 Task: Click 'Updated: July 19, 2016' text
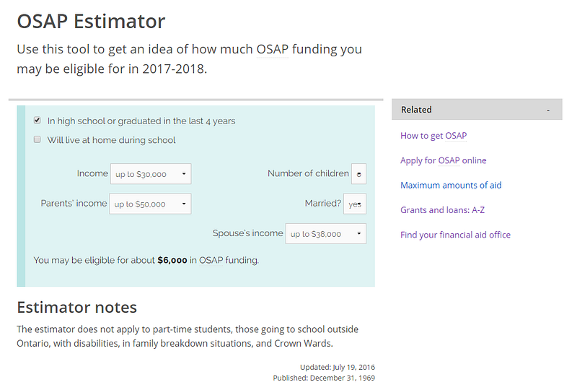point(338,367)
